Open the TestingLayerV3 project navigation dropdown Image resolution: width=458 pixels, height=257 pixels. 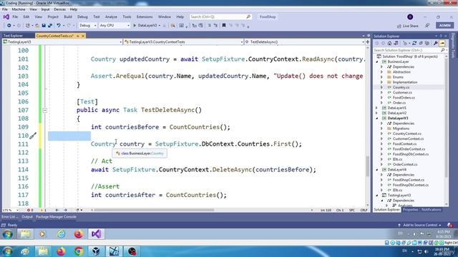coord(62,42)
